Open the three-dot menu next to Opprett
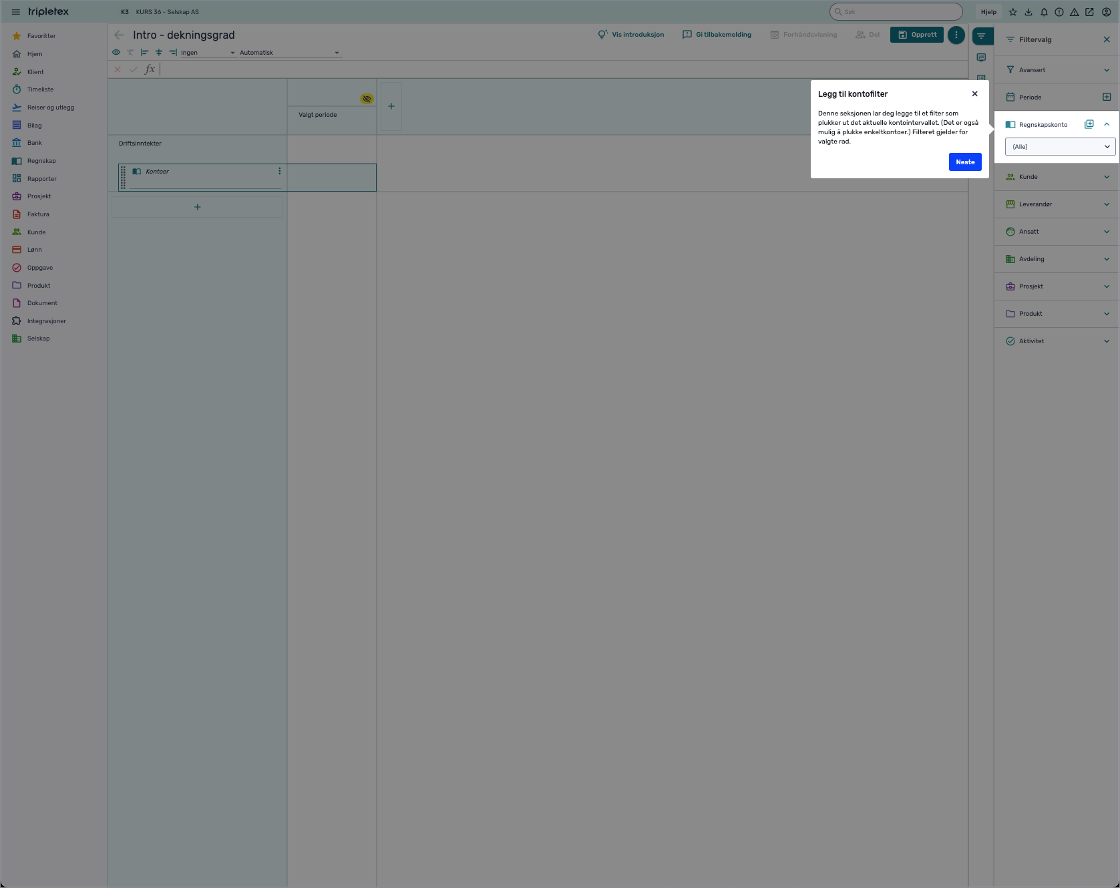This screenshot has height=888, width=1120. pos(956,35)
